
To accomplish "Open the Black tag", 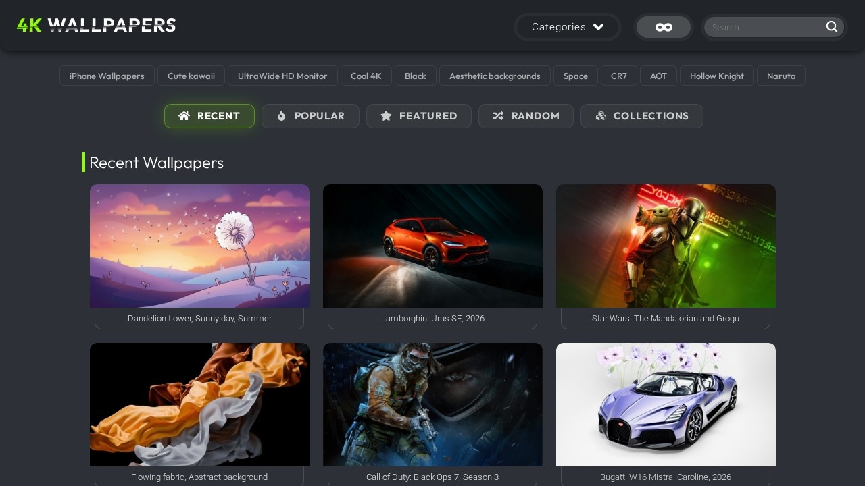I will 416,76.
